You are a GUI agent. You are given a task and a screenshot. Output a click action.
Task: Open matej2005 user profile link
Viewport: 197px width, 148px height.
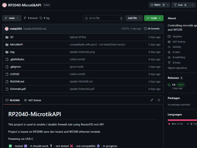pyautogui.click(x=16, y=29)
